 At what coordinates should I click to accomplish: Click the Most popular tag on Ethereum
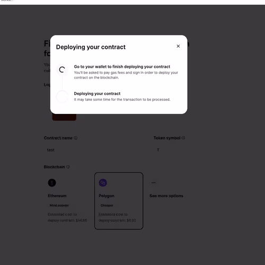tap(59, 205)
